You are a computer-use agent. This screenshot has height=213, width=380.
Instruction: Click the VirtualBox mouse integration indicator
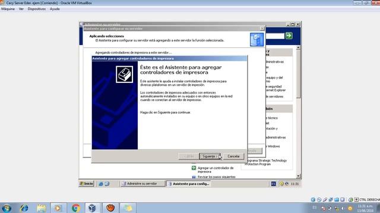(x=350, y=200)
